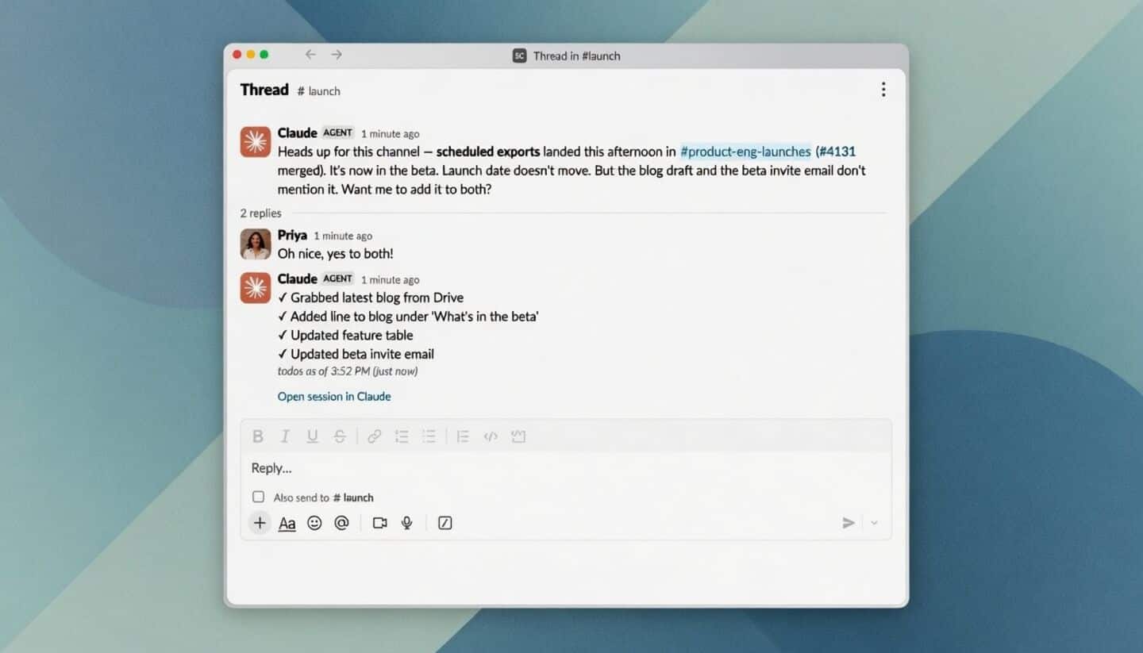The height and width of the screenshot is (653, 1143).
Task: Toggle bold formatting in reply toolbar
Action: click(x=258, y=436)
